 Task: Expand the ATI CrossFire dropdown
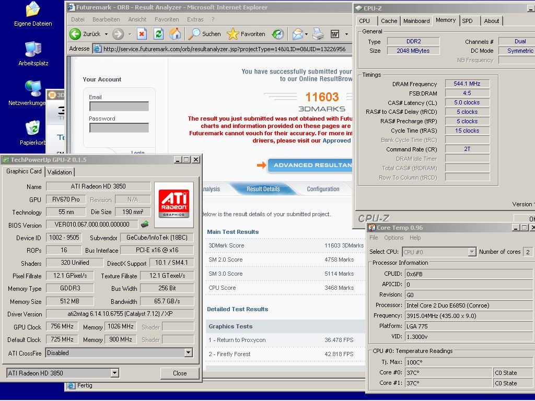[x=188, y=352]
